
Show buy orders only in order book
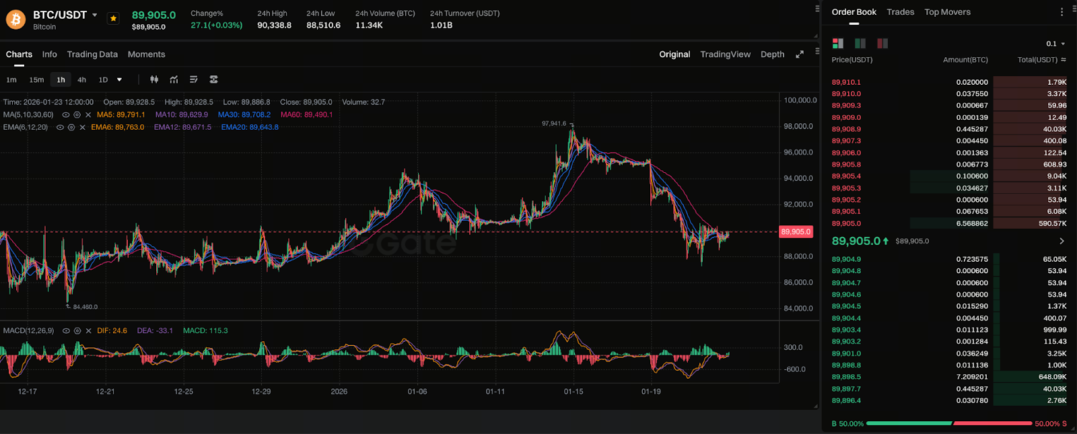coord(860,43)
